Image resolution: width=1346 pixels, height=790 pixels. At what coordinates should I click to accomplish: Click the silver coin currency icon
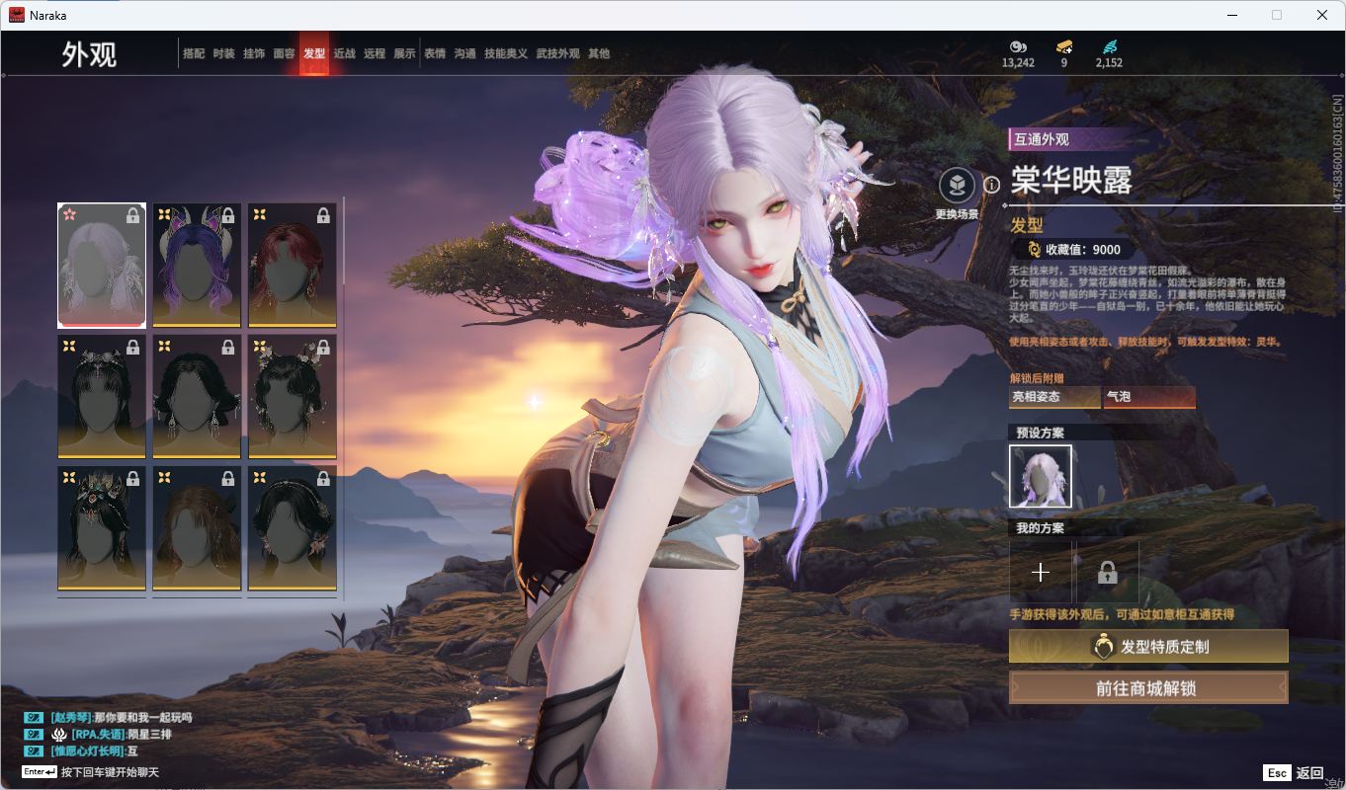[x=1018, y=46]
